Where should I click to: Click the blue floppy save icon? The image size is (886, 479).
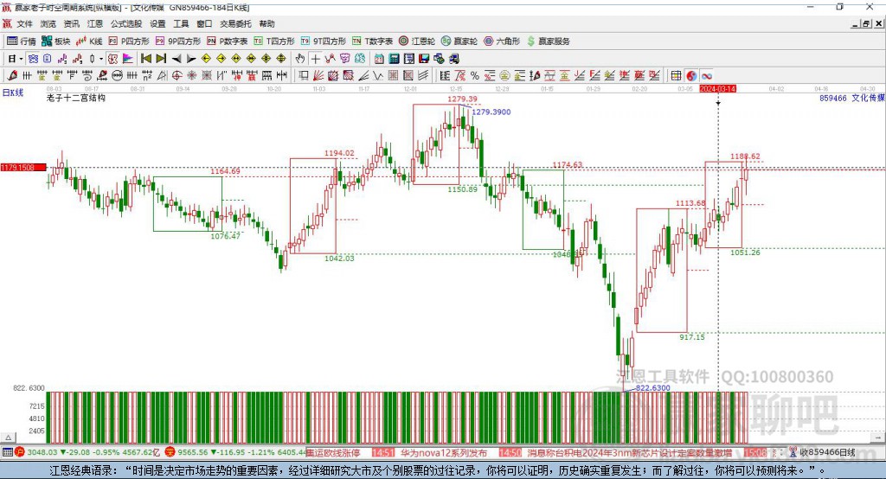[x=424, y=59]
